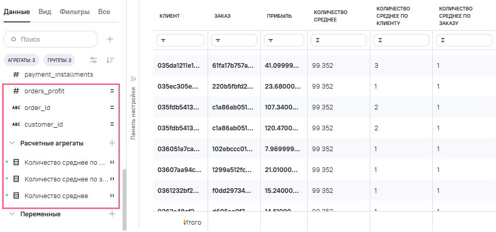
Task: Expand the Переменные section
Action: click(x=12, y=214)
